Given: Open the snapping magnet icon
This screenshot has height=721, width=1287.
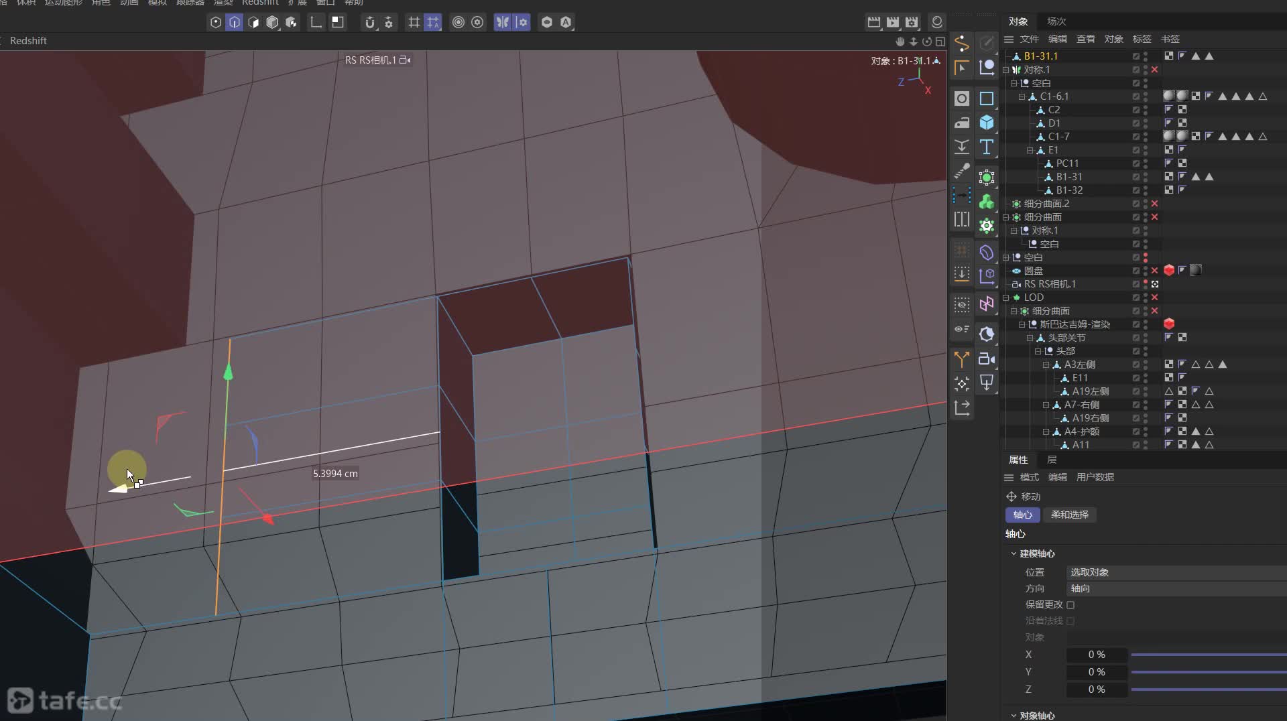Looking at the screenshot, I should [369, 22].
